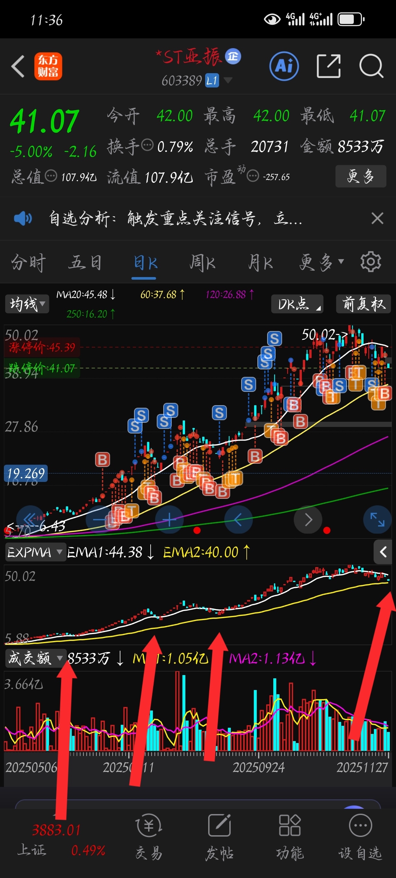Switch to 分时 tab
The image size is (396, 878).
[x=29, y=263]
